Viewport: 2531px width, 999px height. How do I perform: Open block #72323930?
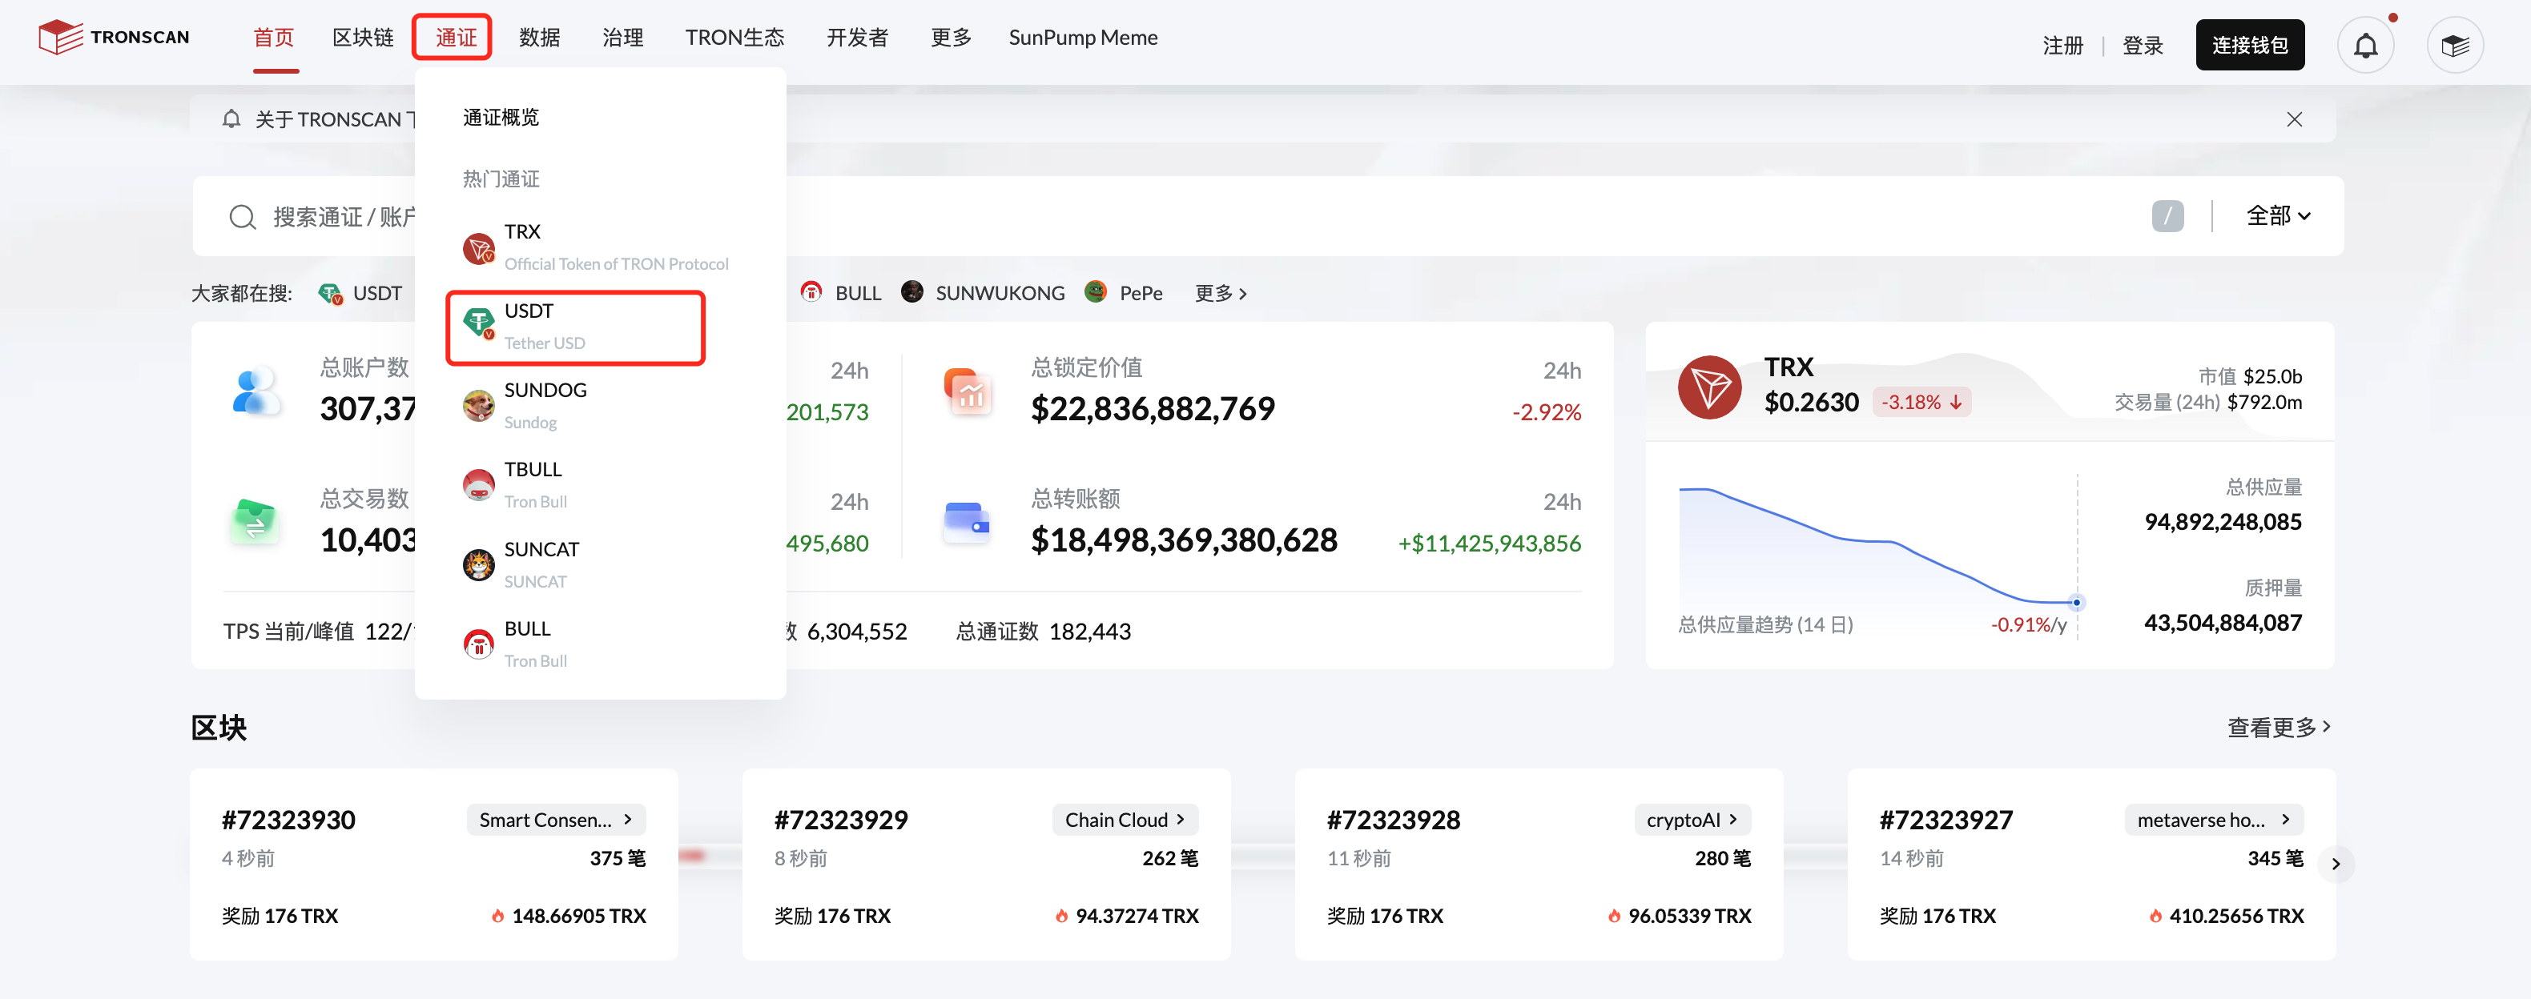click(289, 820)
